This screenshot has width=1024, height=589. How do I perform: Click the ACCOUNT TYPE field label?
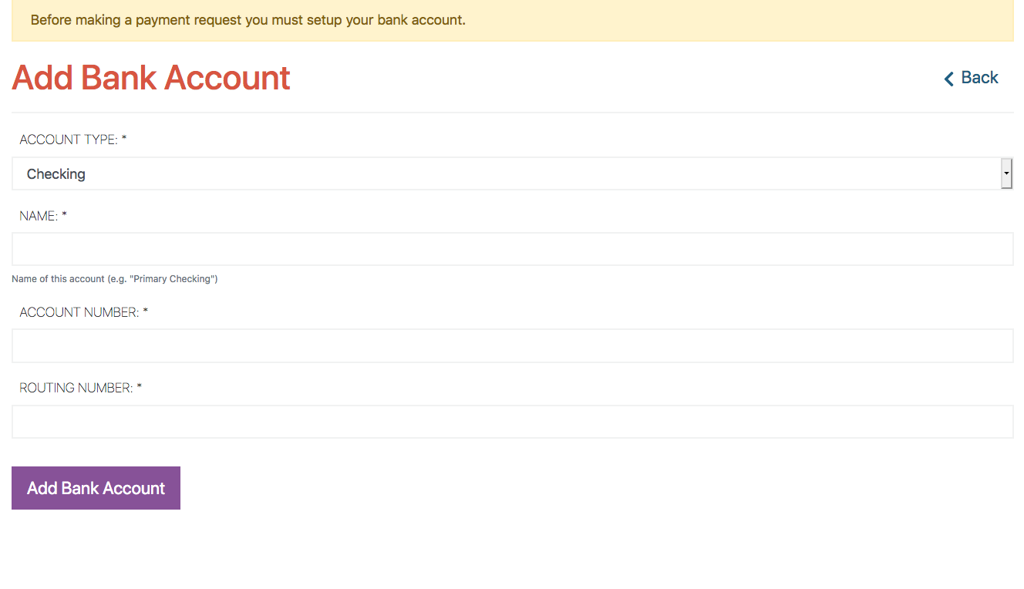tap(69, 140)
